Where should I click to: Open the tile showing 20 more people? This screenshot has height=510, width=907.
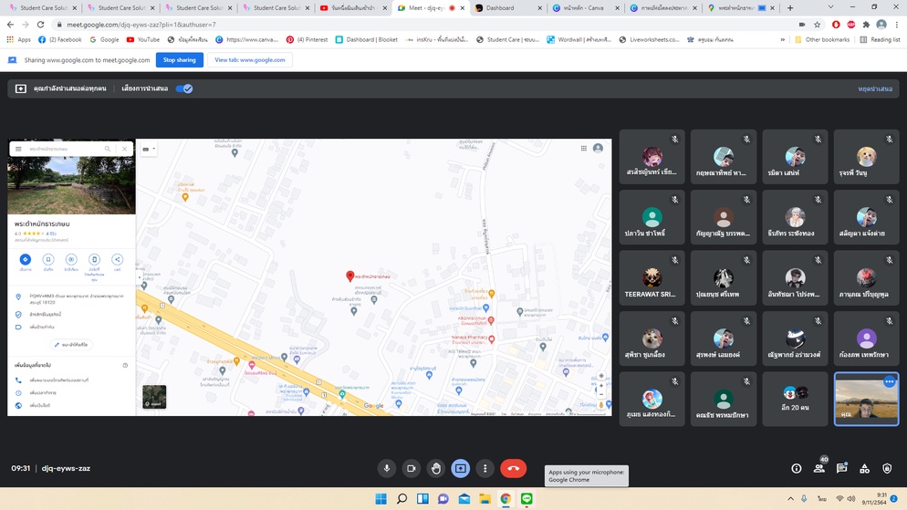[795, 400]
